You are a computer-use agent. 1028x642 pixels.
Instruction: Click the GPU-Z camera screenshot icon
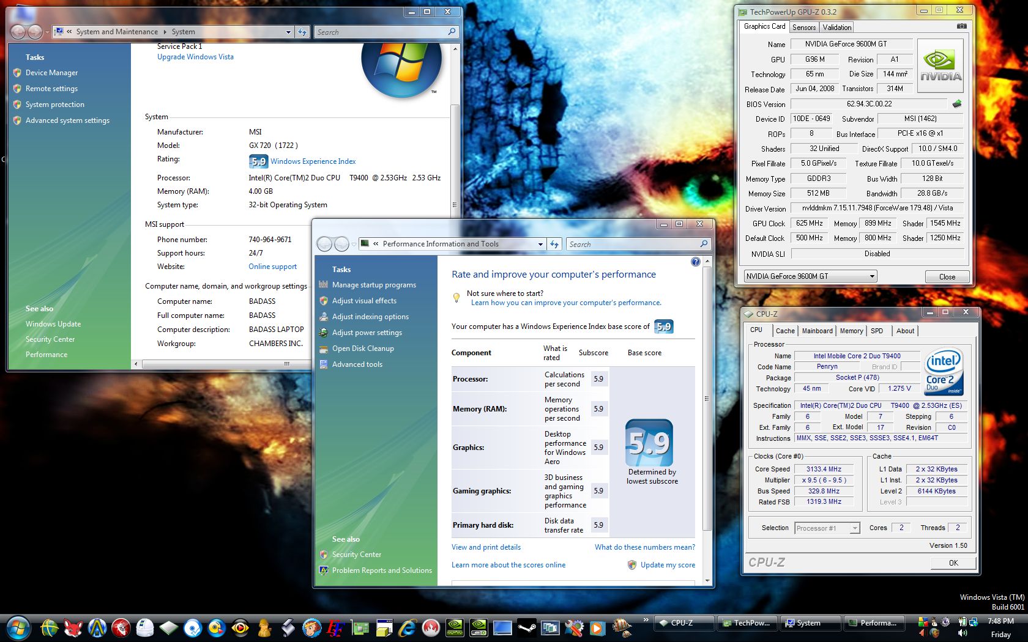tap(962, 26)
